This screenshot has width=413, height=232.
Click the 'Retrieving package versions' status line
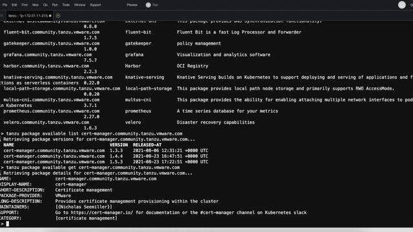(x=99, y=139)
